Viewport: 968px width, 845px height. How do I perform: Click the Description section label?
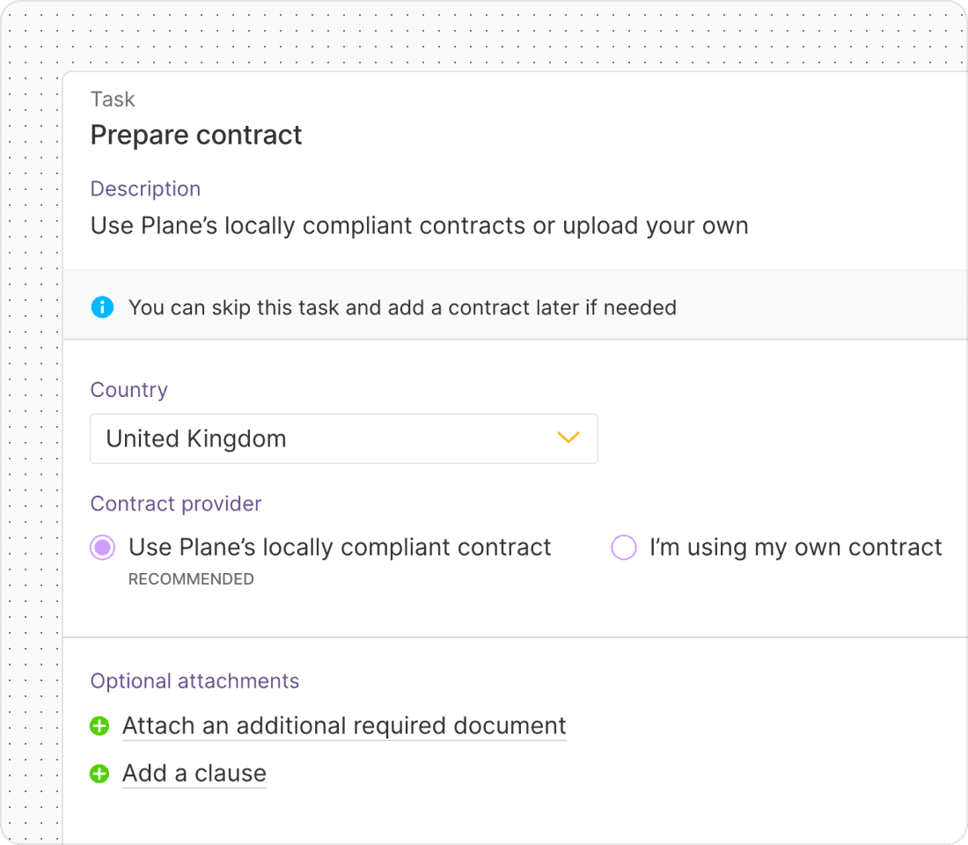(x=146, y=188)
